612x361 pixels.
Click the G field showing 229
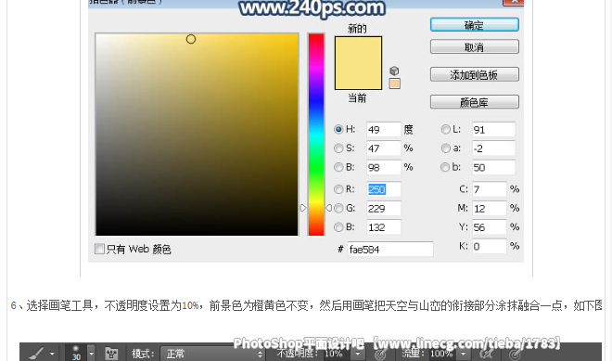(x=384, y=208)
